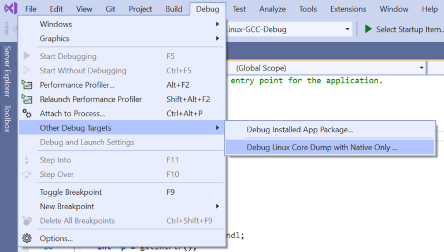Click the Options gear icon
444x252 pixels.
pyautogui.click(x=27, y=238)
